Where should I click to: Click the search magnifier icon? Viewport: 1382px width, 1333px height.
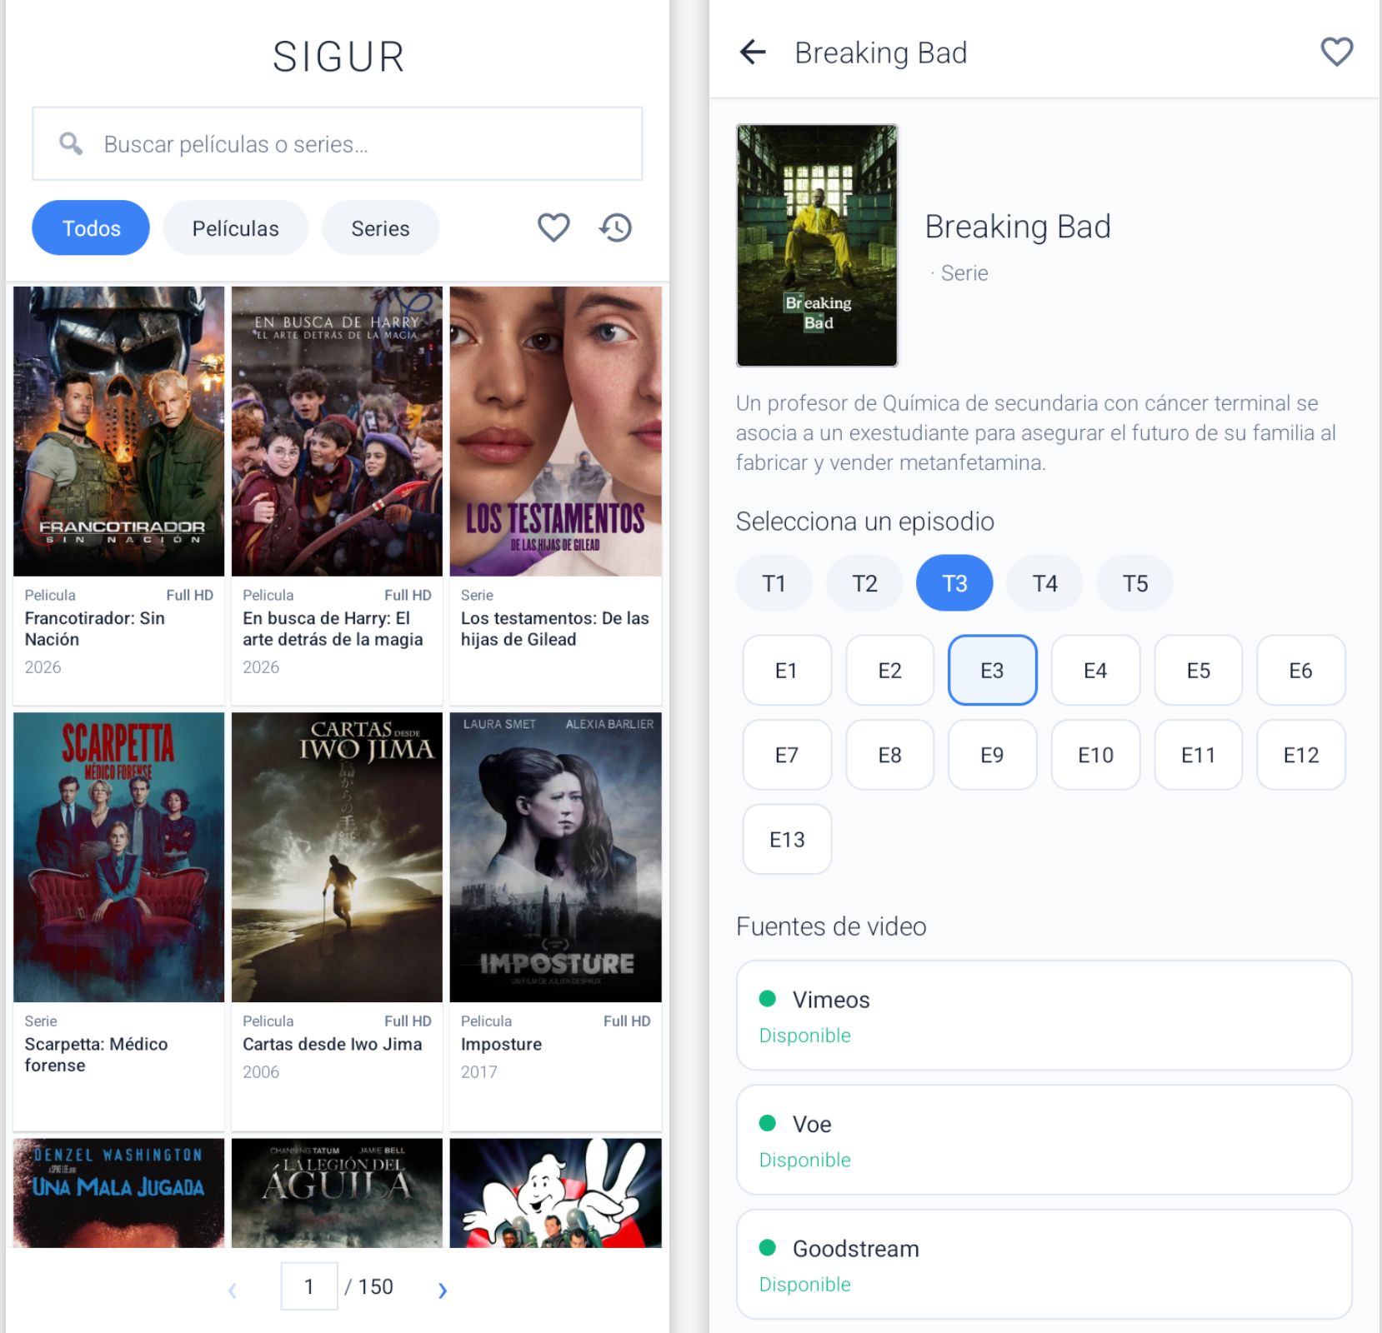pyautogui.click(x=71, y=144)
